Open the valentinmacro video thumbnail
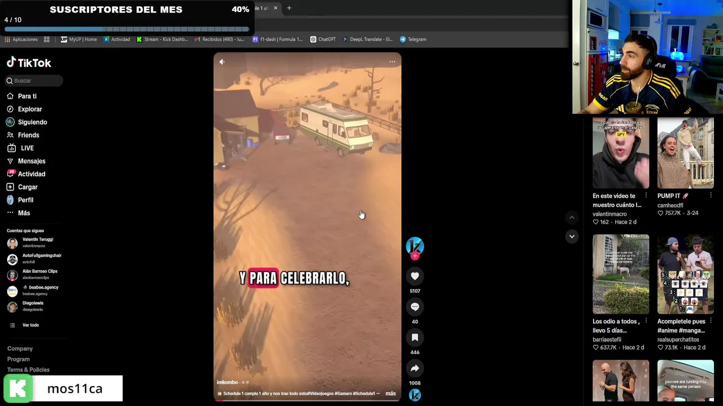 point(621,153)
